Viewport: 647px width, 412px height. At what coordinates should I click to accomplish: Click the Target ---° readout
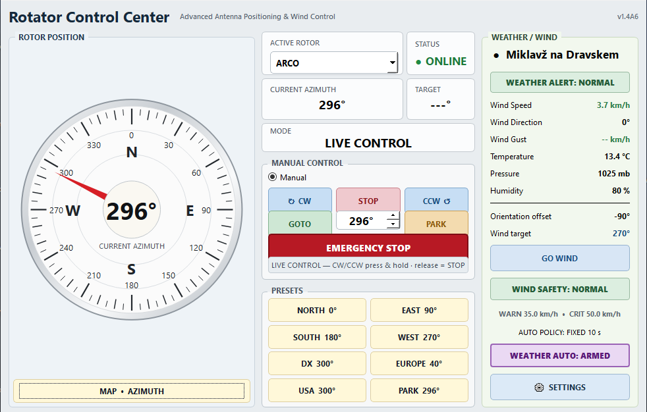pos(440,105)
